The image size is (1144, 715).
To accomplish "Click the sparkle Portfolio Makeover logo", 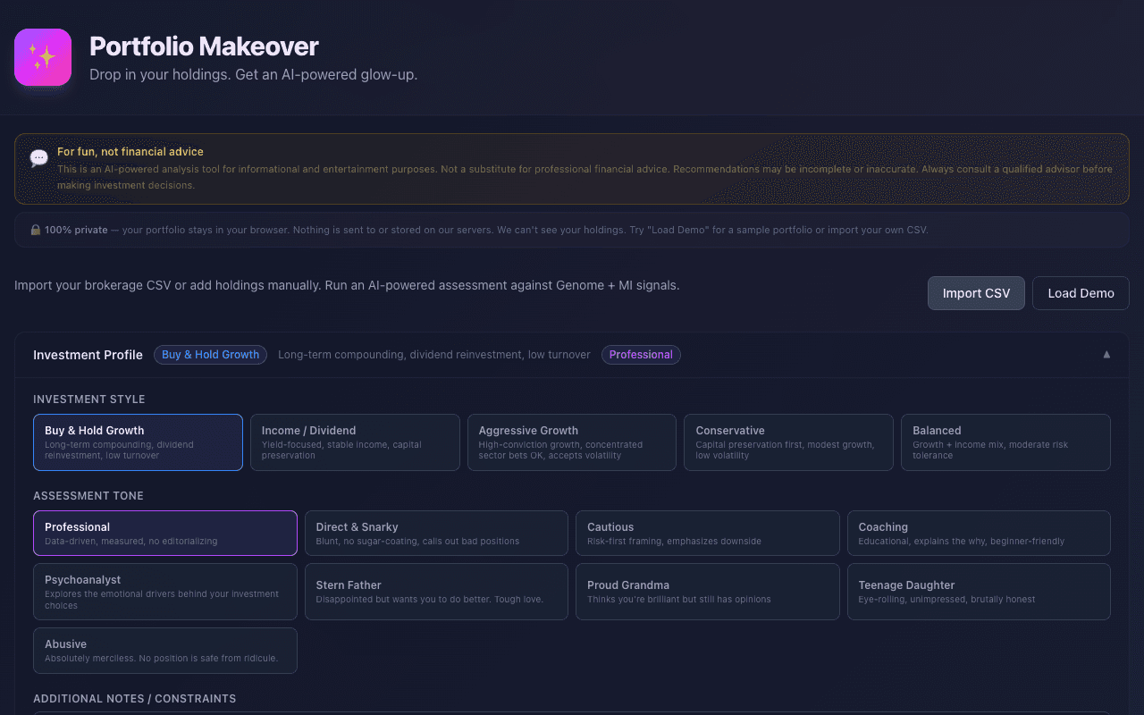I will pos(42,56).
